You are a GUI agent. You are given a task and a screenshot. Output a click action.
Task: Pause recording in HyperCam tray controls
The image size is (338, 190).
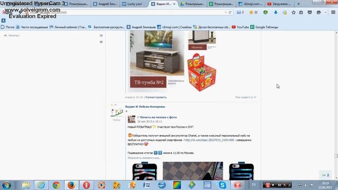tap(268, 185)
